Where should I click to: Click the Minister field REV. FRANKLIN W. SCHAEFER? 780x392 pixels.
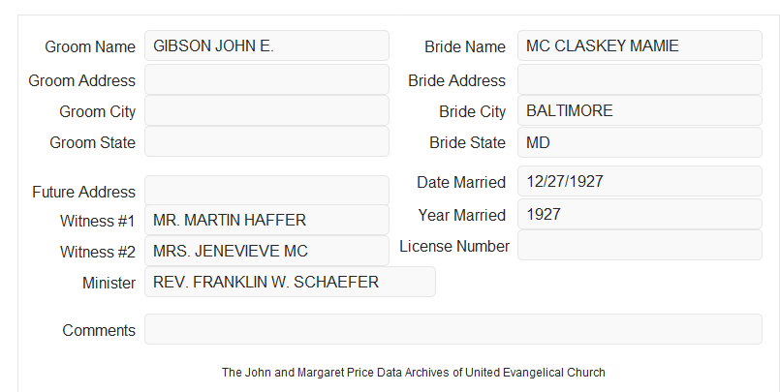pos(290,282)
